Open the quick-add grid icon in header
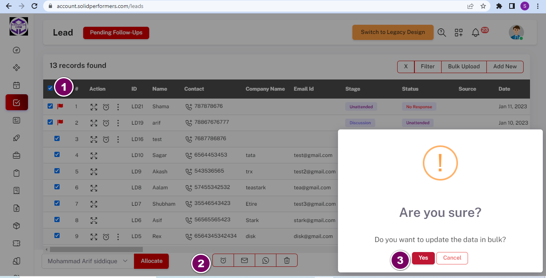 (458, 33)
